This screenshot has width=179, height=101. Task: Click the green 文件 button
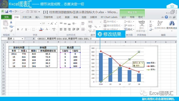click(x=6, y=17)
